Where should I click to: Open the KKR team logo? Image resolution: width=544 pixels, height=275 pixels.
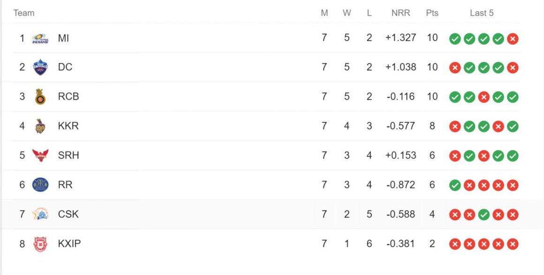(40, 126)
